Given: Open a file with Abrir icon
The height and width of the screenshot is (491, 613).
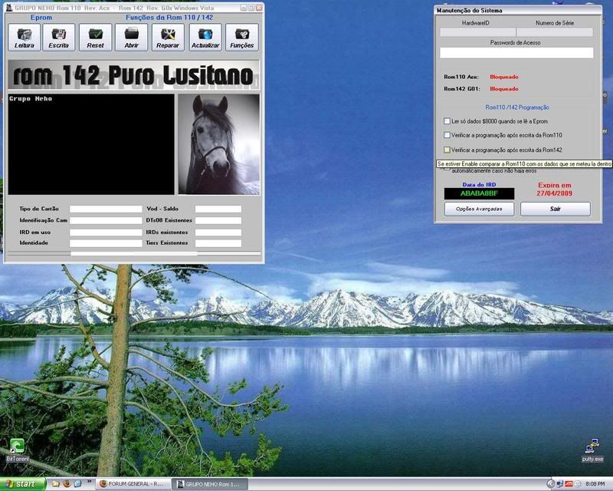Looking at the screenshot, I should 131,37.
